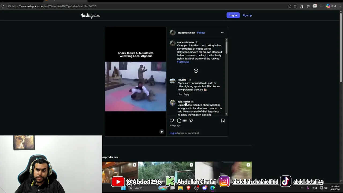Open the rightmost related reel thumbnail
Screen dimensions: 343x193
pos(223,172)
